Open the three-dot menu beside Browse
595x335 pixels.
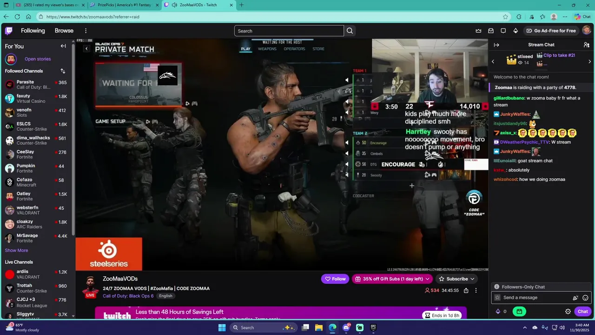[x=86, y=31]
